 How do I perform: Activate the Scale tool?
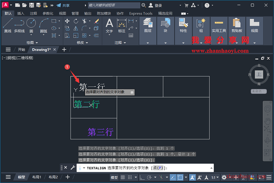pos(76,35)
